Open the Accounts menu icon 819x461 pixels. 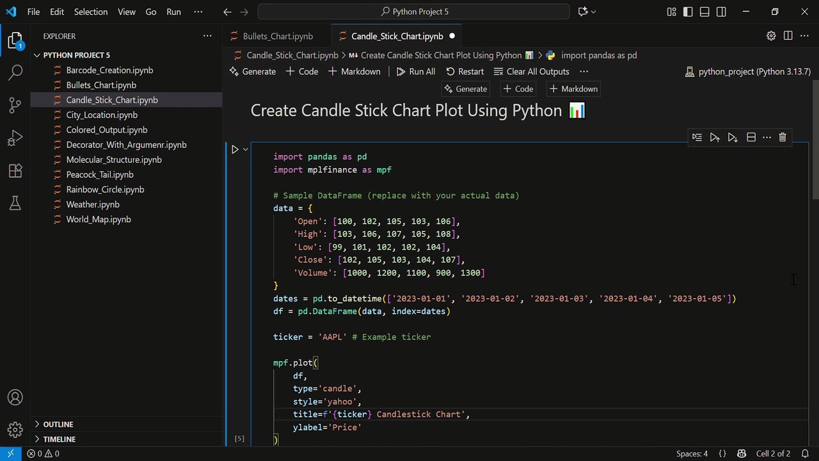click(15, 398)
